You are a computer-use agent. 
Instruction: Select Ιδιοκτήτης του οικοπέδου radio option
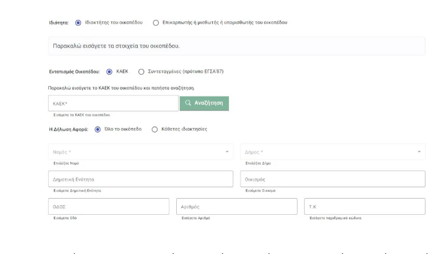(x=78, y=23)
